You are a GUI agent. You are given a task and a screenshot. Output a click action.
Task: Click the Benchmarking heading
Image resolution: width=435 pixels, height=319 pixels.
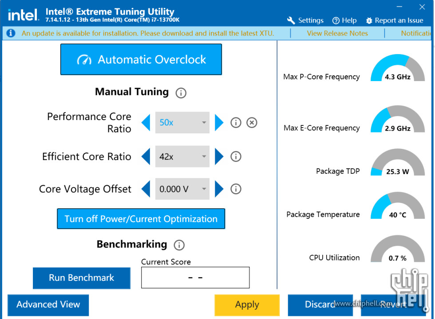(132, 244)
